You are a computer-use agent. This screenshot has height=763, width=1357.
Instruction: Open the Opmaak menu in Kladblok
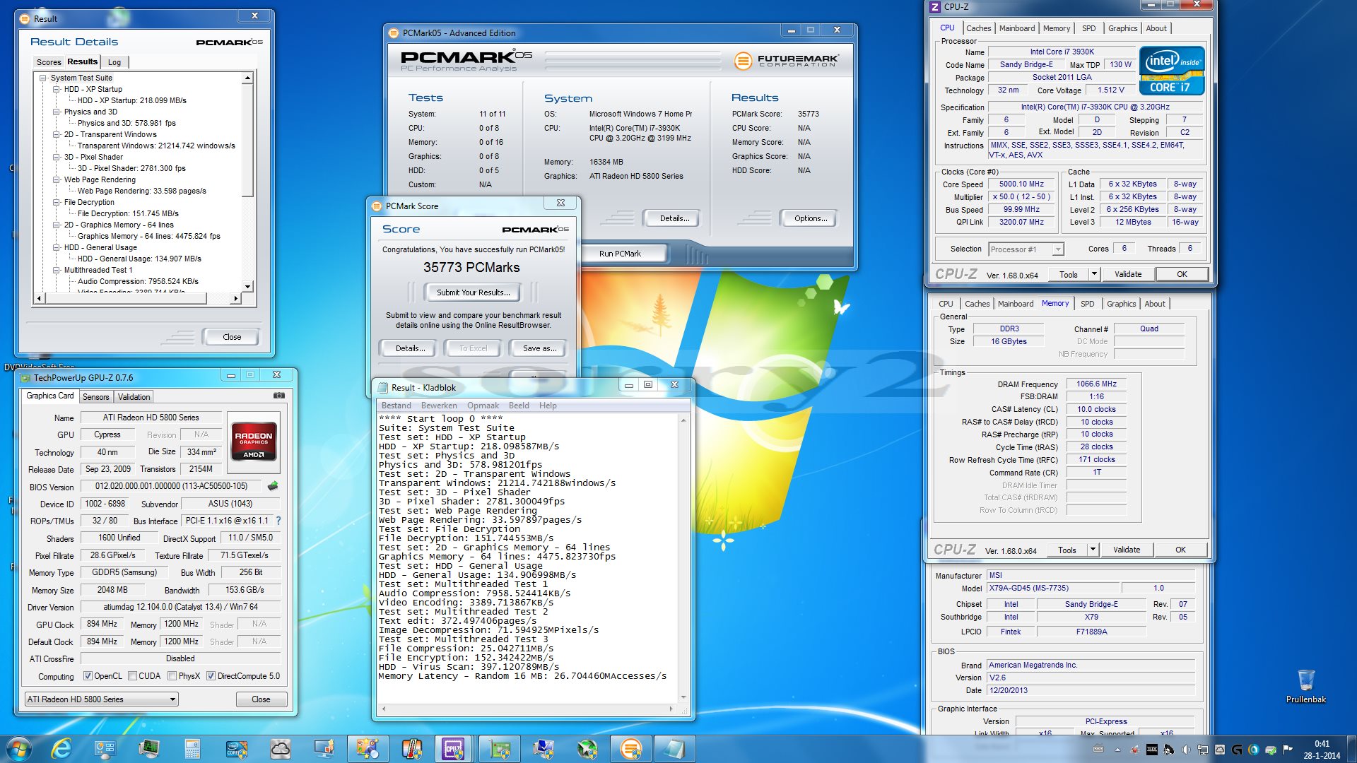point(483,406)
